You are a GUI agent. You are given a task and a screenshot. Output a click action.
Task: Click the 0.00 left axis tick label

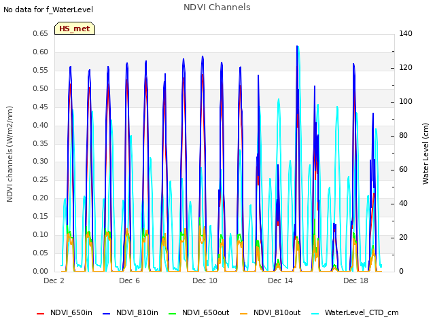click(x=40, y=271)
